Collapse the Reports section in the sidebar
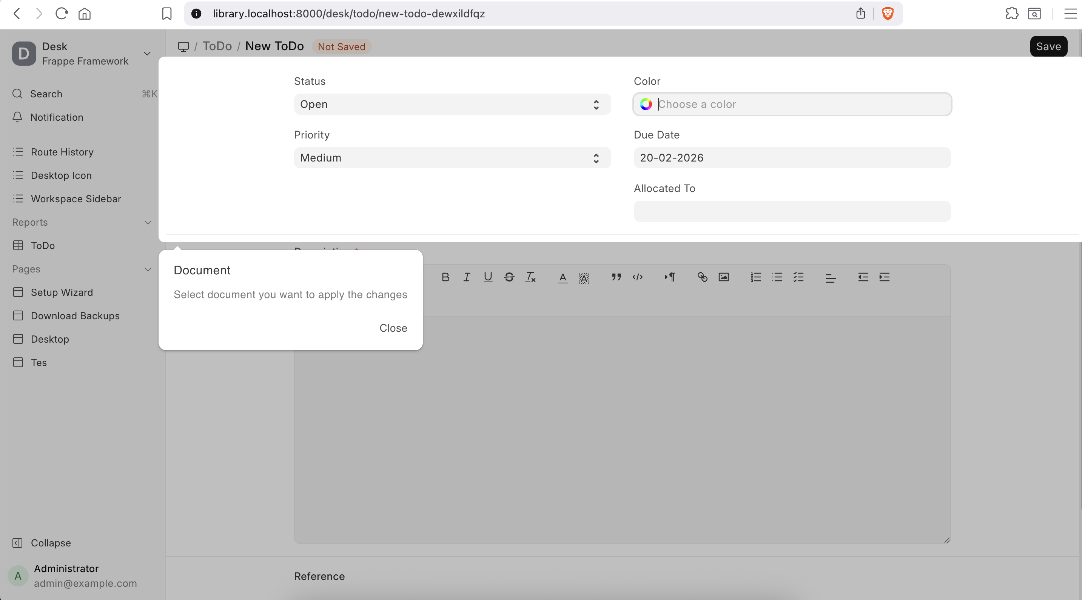 tap(148, 223)
